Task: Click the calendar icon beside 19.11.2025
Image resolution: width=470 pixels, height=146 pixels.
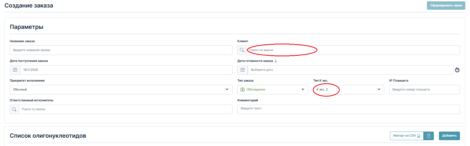Action: click(15, 70)
